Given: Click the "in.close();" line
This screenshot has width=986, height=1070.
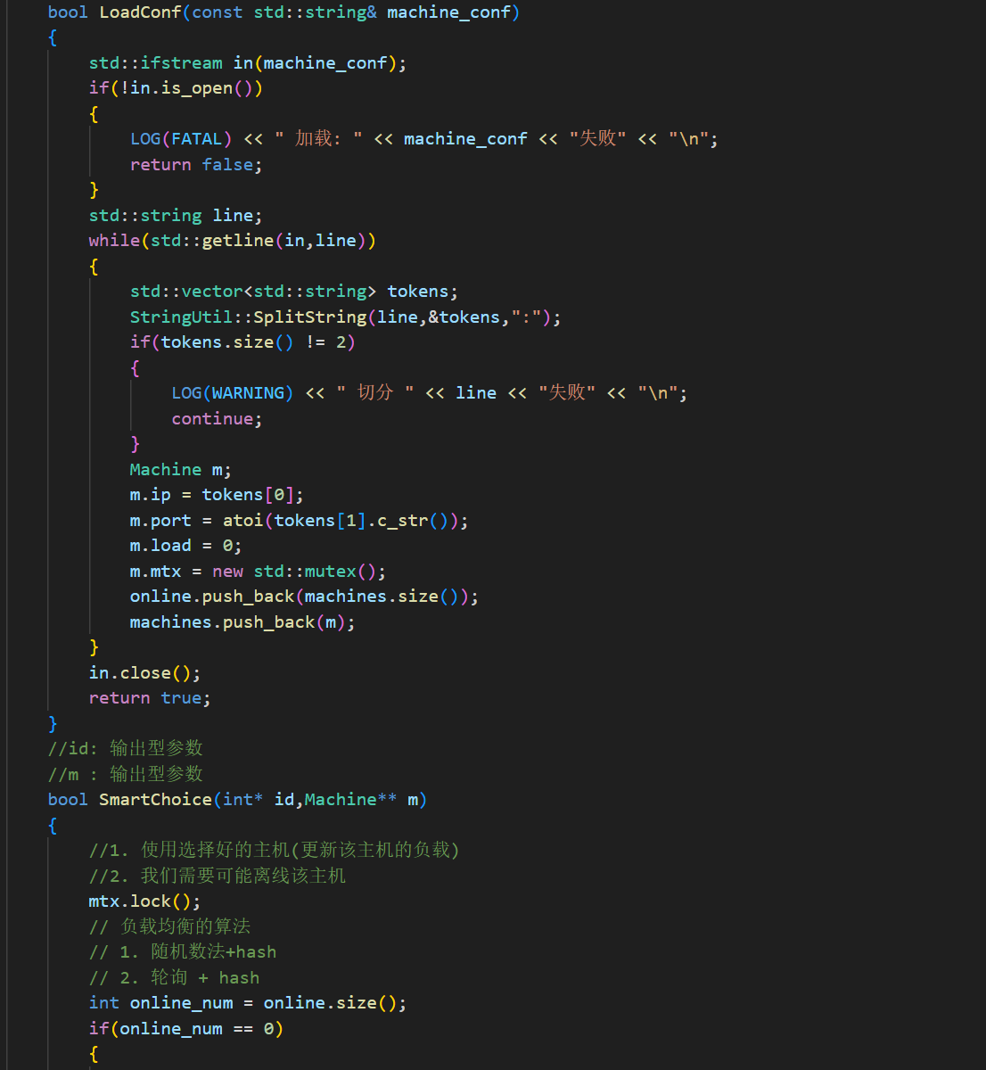Looking at the screenshot, I should [x=144, y=673].
